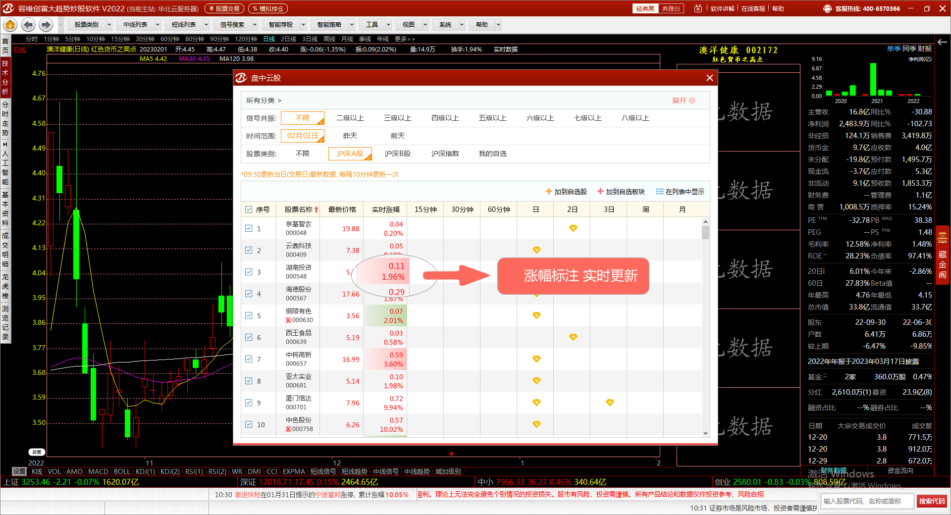951x515 pixels.
Task: Click the diamond signal for 西王食品 in 2日 column
Action: (573, 337)
